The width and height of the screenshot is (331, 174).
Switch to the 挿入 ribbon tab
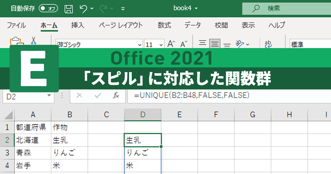pos(78,25)
